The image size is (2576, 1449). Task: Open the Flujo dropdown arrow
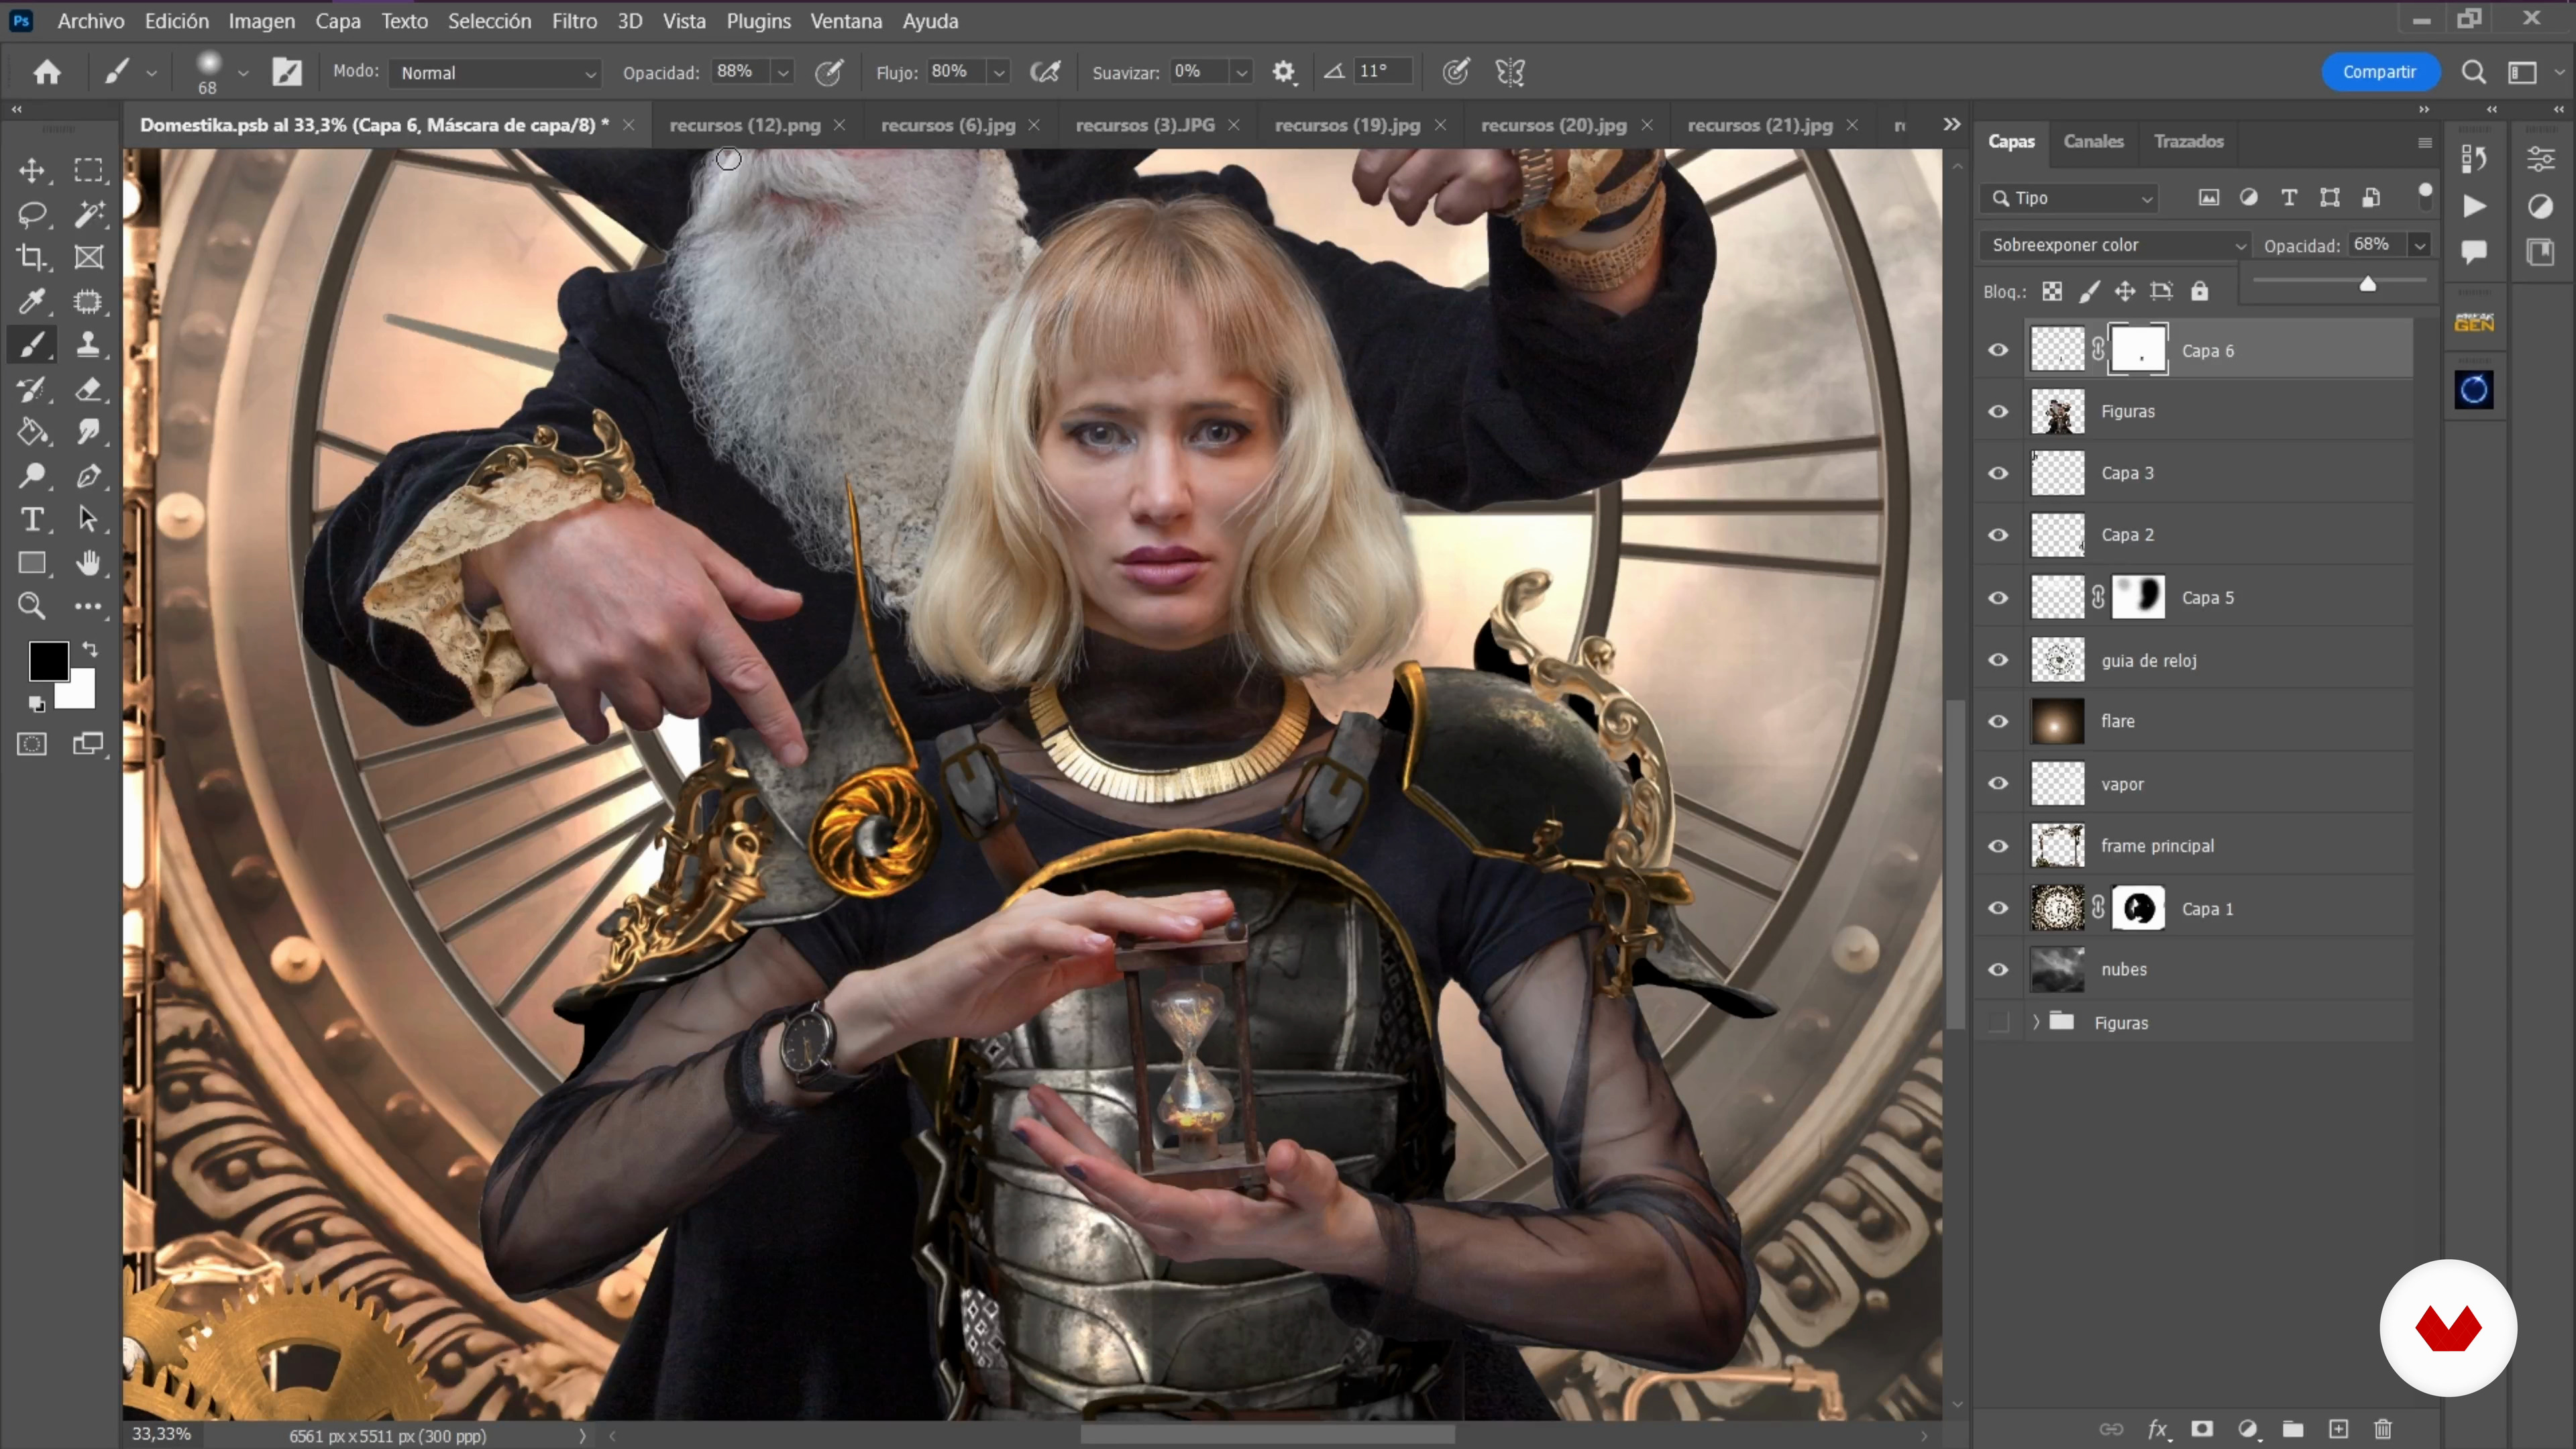pyautogui.click(x=998, y=72)
